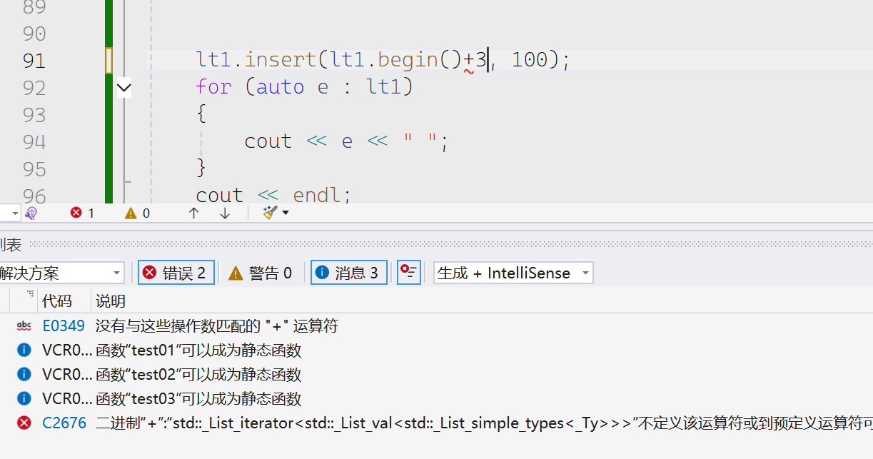Toggle the 消息 3 messages filter
This screenshot has width=873, height=459.
348,273
